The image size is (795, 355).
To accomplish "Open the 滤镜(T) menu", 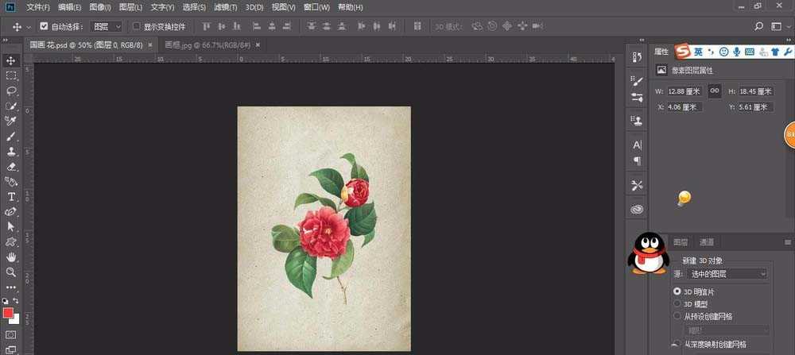I will tap(226, 7).
